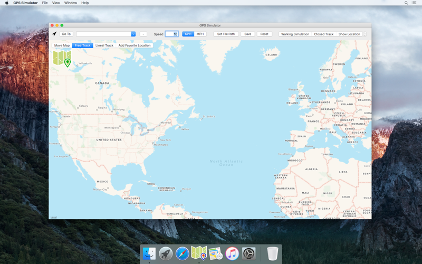Open Launchpad rocket icon in dock
422x264 pixels.
tap(166, 253)
